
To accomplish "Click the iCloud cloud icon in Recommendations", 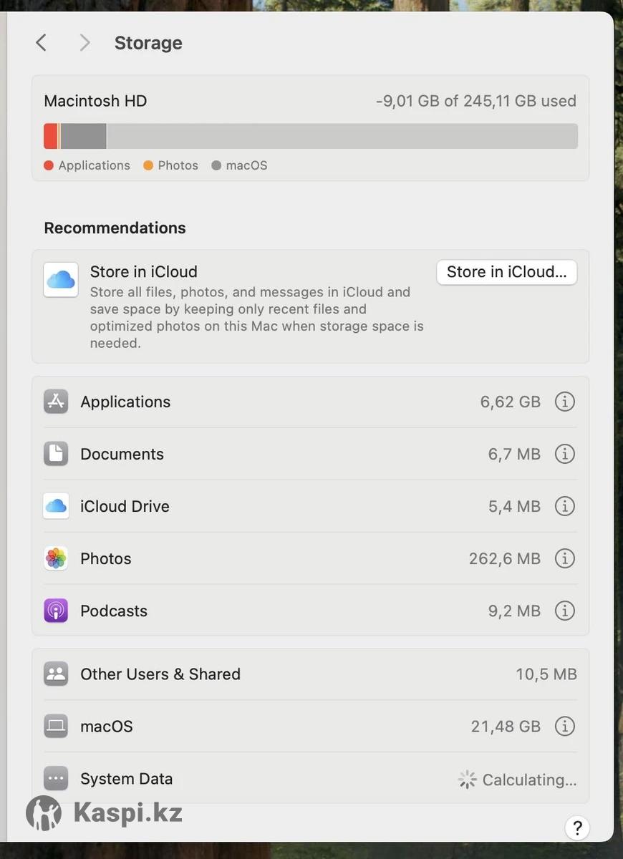I will (61, 280).
